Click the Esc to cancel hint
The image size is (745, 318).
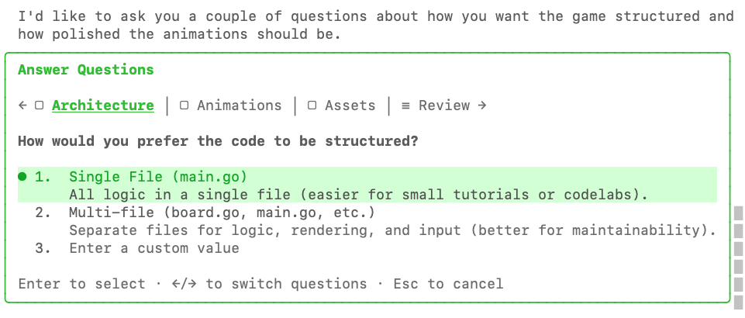click(448, 284)
